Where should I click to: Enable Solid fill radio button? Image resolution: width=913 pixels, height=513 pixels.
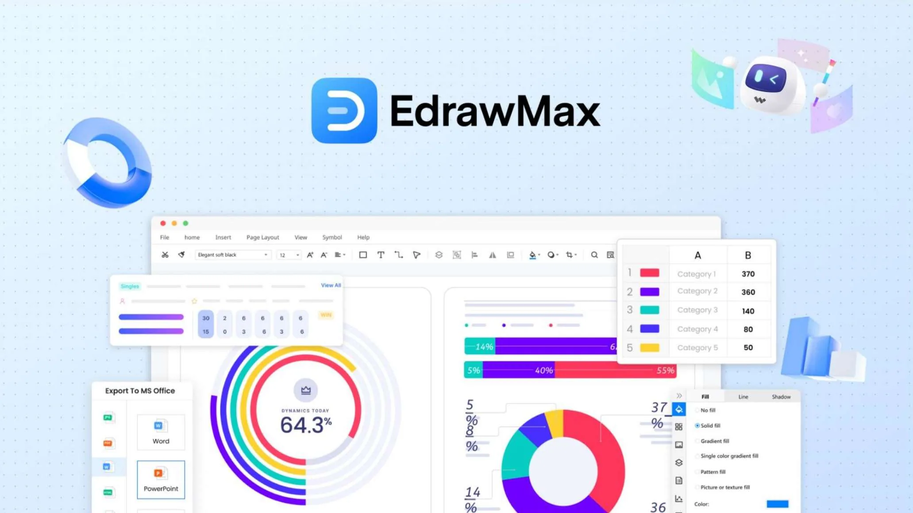tap(697, 425)
